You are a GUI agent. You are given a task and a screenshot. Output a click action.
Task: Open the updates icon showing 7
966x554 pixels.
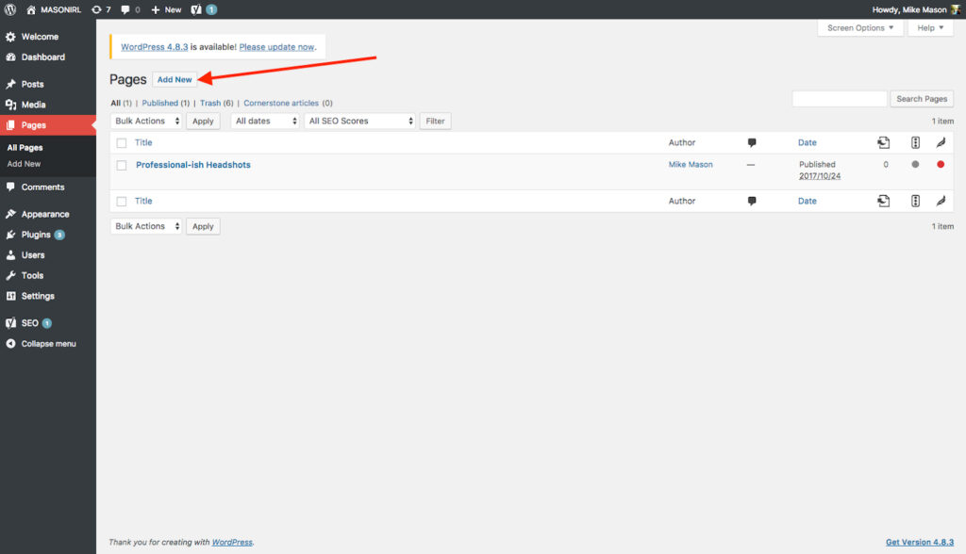pos(101,9)
